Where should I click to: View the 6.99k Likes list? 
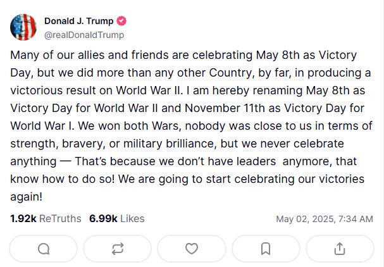pyautogui.click(x=117, y=219)
